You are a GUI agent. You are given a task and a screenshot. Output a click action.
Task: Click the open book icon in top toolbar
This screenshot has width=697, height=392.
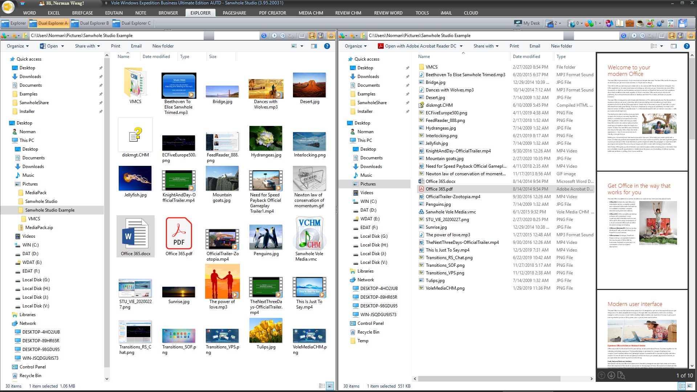(620, 23)
